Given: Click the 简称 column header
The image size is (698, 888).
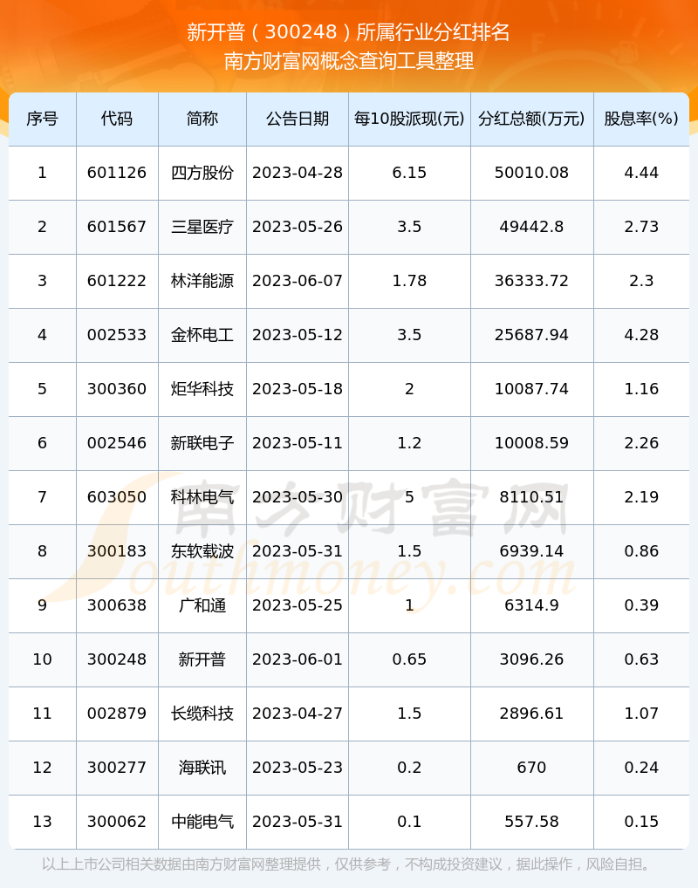Looking at the screenshot, I should pos(202,119).
